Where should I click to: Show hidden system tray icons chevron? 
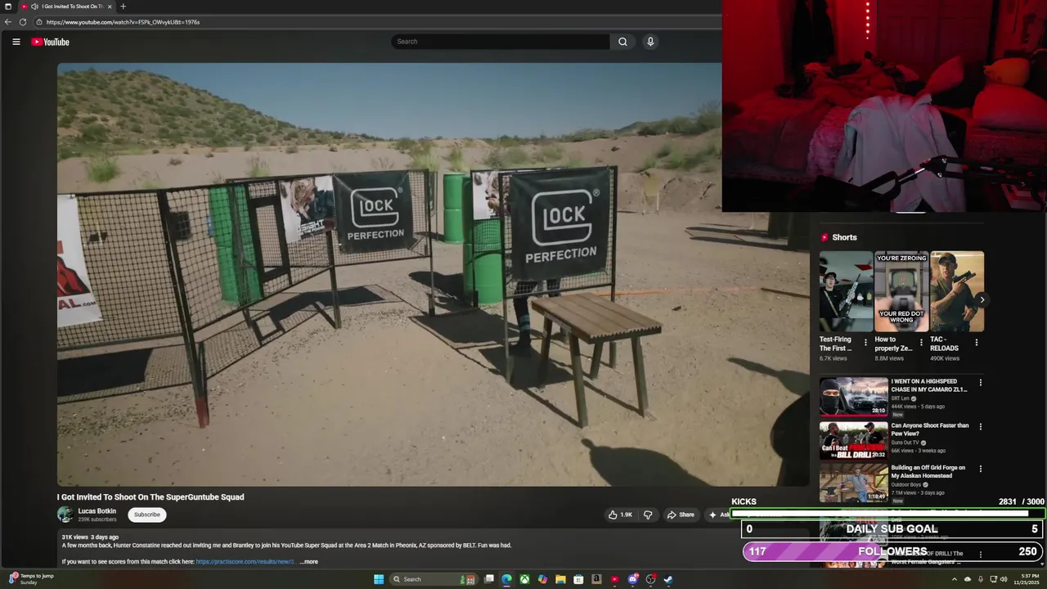point(954,579)
